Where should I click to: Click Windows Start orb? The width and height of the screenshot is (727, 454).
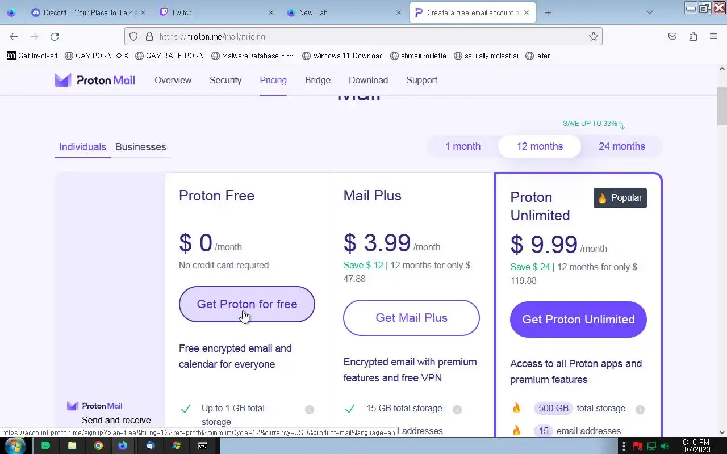coord(14,445)
